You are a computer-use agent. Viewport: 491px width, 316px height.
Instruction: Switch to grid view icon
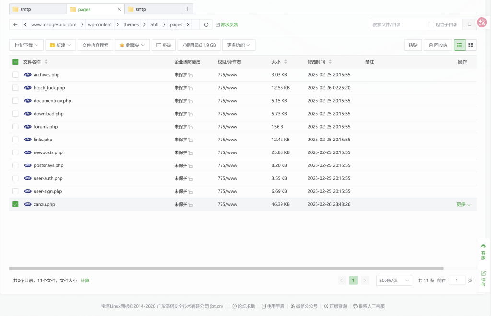[471, 45]
